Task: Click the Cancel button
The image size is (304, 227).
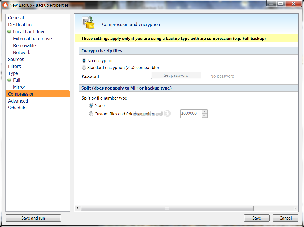Action: pos(286,218)
